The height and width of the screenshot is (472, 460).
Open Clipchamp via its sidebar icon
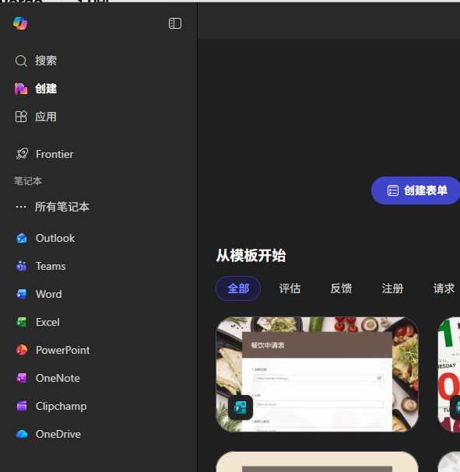pyautogui.click(x=21, y=406)
